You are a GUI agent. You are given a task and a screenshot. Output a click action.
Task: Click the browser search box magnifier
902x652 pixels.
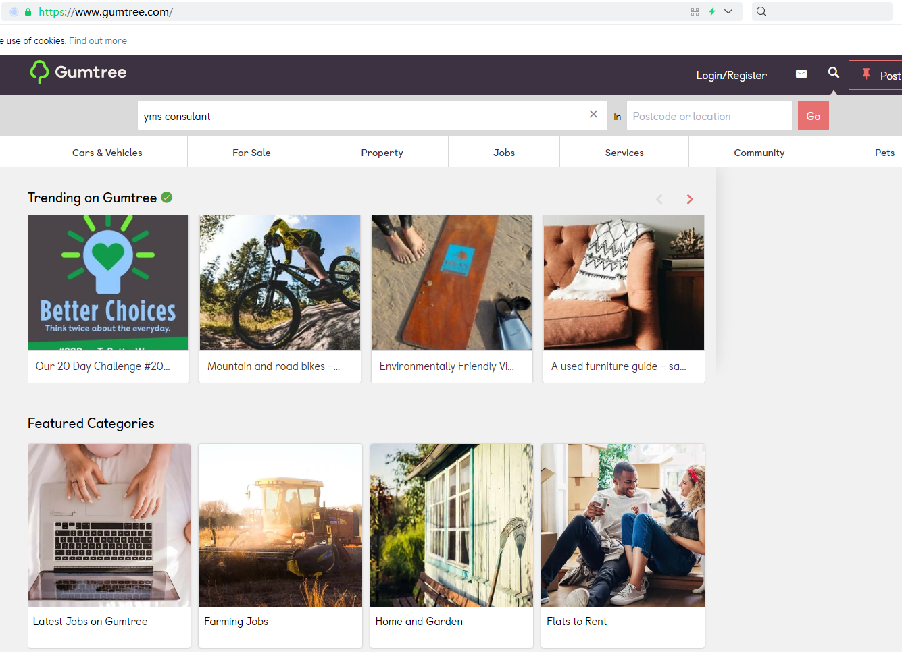pyautogui.click(x=761, y=12)
